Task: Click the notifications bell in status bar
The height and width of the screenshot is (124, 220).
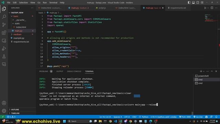Action: click(x=216, y=117)
